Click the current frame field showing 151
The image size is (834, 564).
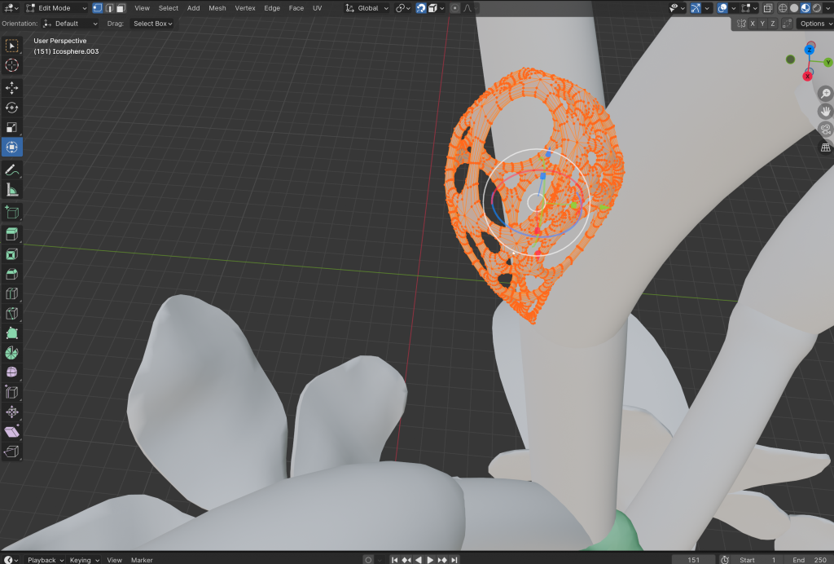(693, 560)
